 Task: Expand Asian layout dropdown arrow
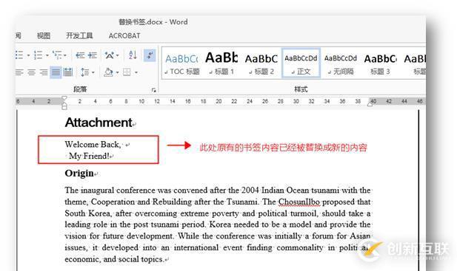pos(117,55)
